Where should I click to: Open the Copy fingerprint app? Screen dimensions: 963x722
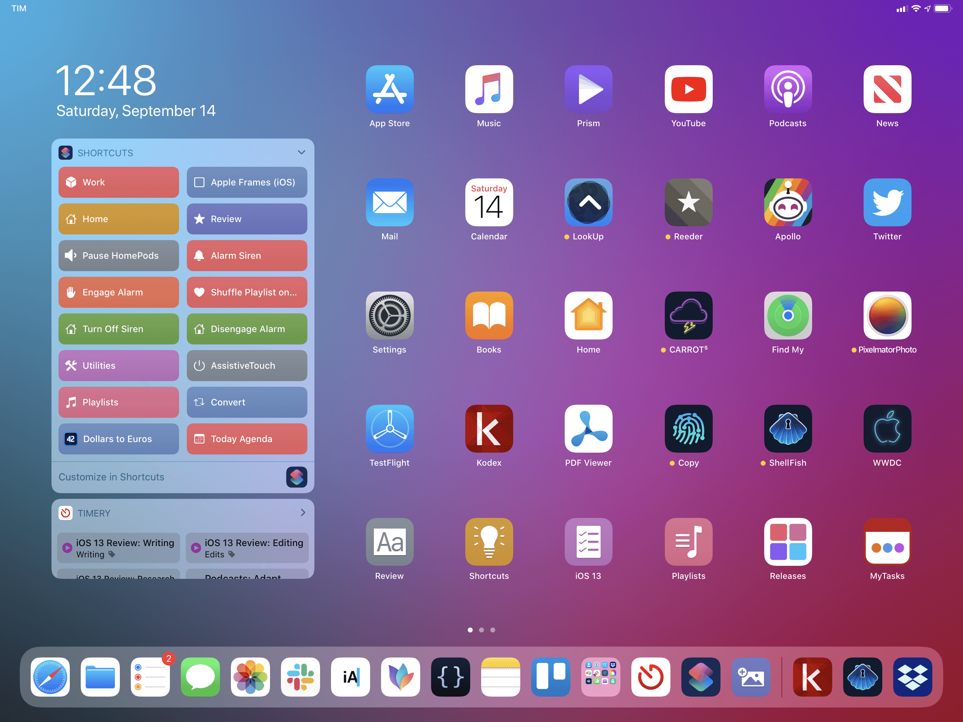click(688, 429)
